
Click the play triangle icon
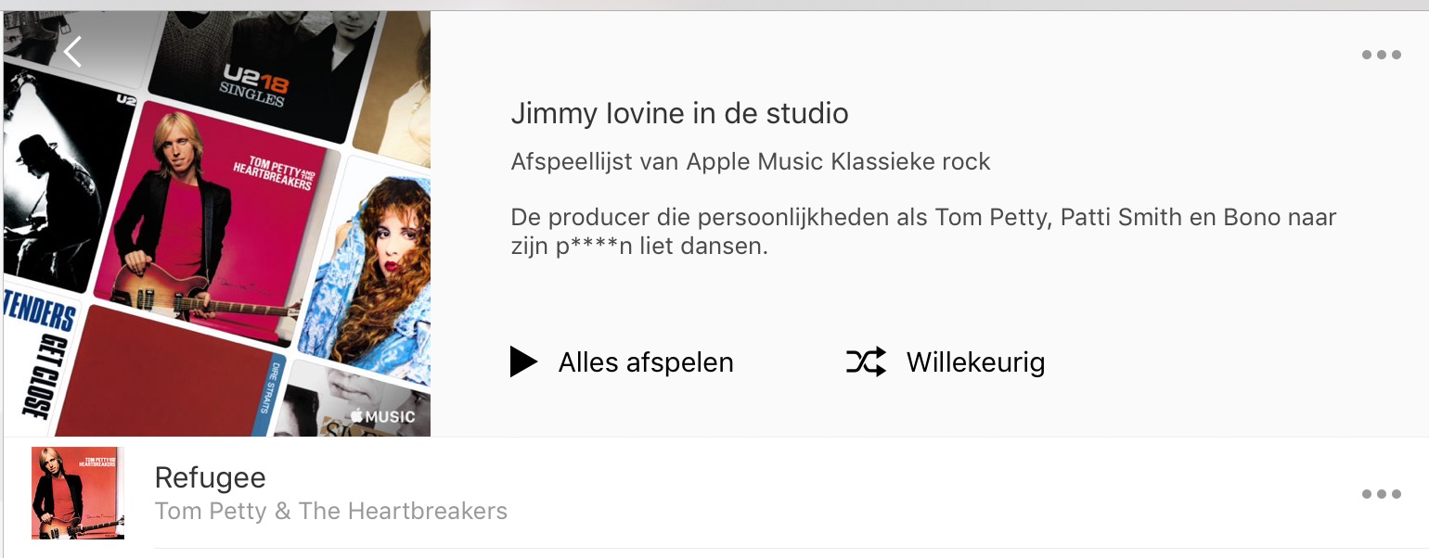coord(523,361)
